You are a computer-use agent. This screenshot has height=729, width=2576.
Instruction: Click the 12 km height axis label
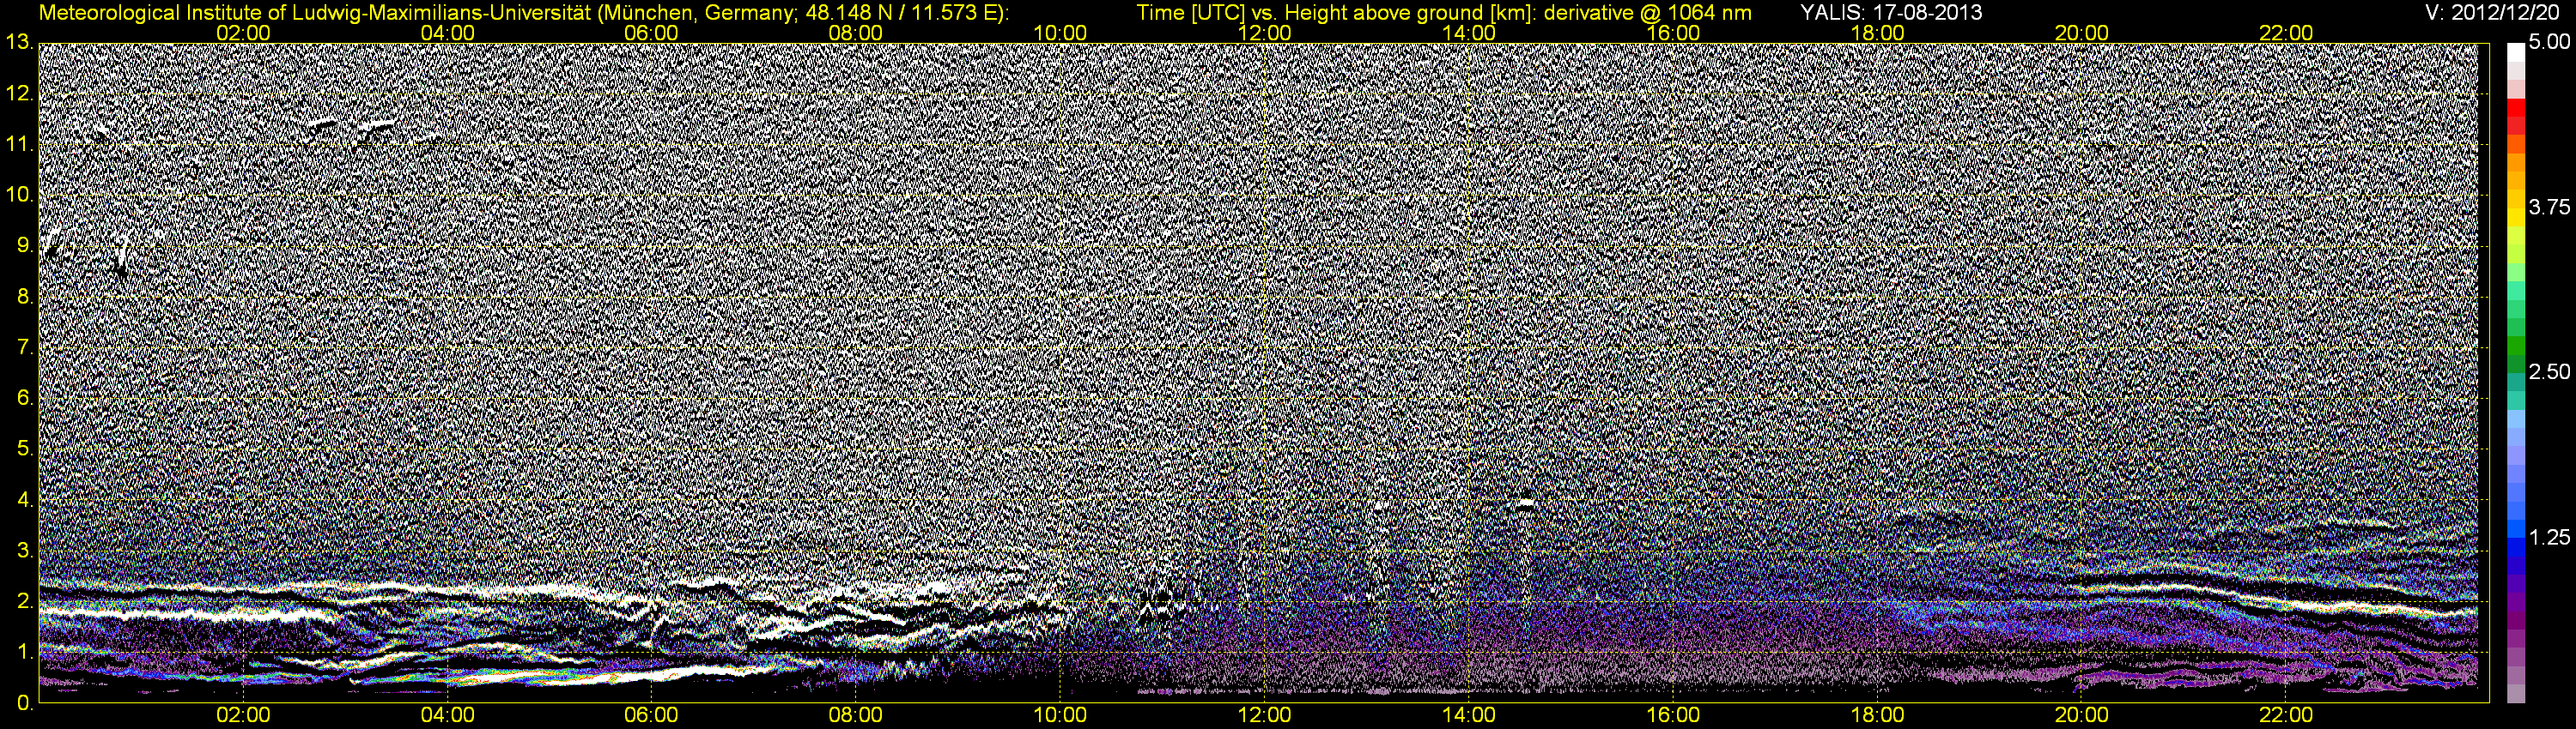coord(19,93)
